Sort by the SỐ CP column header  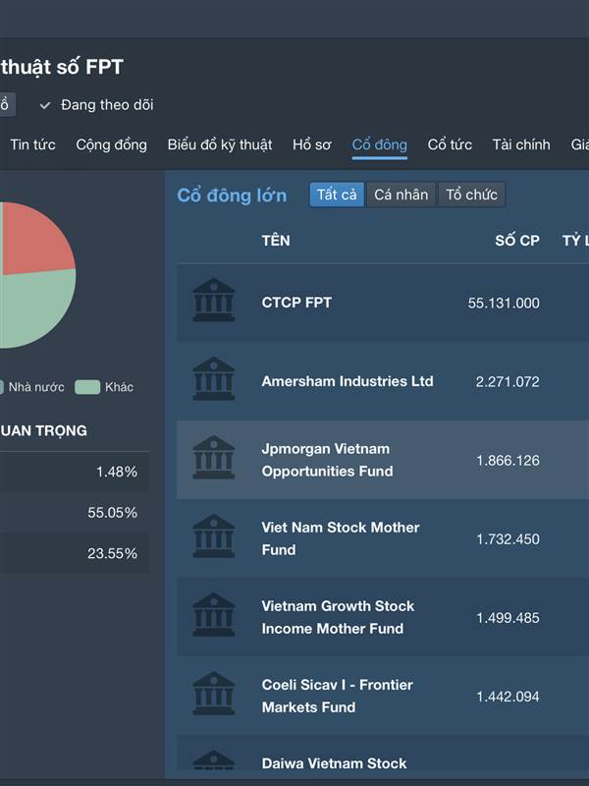[517, 241]
